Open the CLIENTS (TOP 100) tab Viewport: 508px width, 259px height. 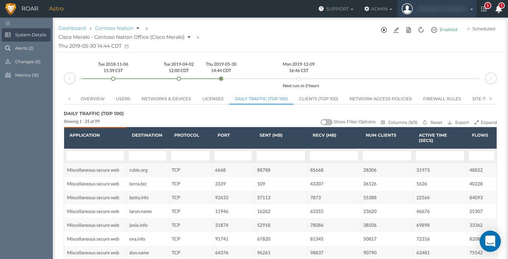pyautogui.click(x=318, y=99)
